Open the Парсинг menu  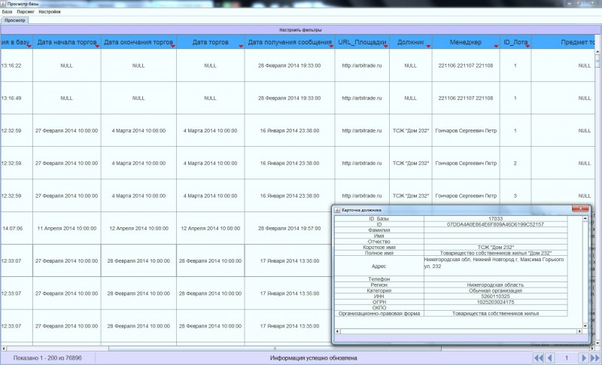point(26,12)
